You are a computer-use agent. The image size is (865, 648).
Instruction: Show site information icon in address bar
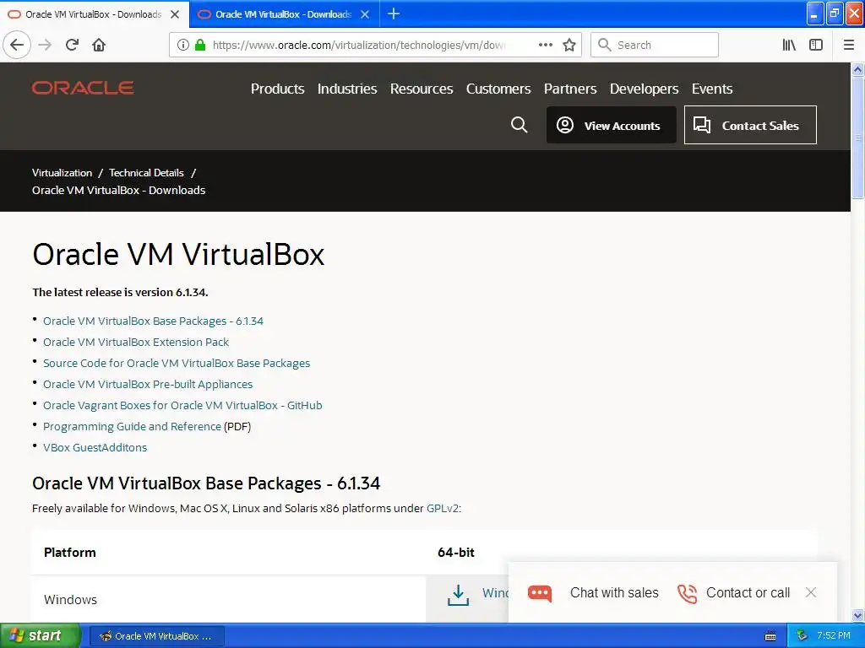pos(183,45)
